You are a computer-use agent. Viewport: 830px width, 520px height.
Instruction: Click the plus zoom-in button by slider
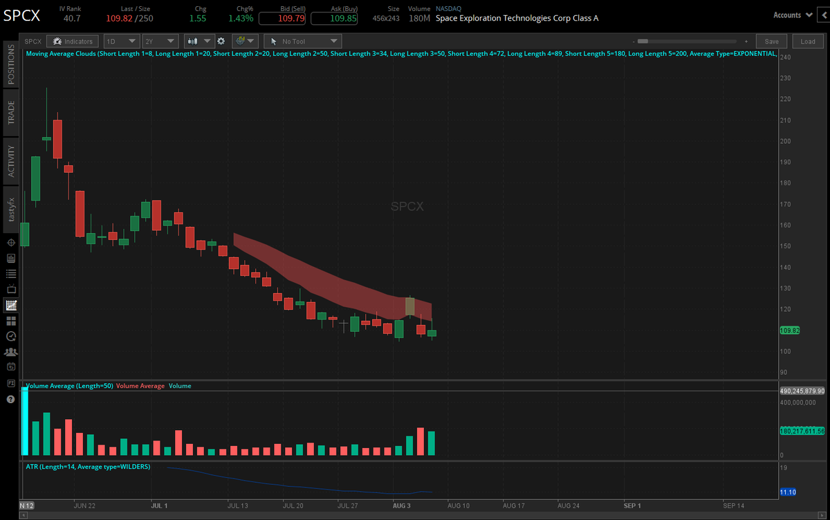click(x=746, y=41)
